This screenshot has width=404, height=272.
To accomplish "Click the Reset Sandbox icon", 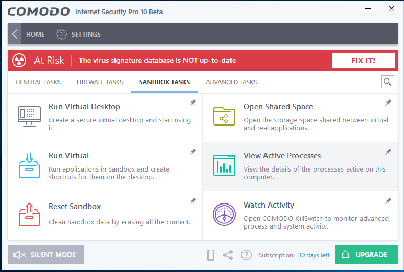I will [29, 214].
